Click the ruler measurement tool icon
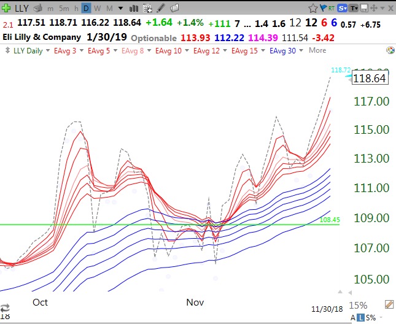Image resolution: width=396 pixels, height=324 pixels. point(389,304)
